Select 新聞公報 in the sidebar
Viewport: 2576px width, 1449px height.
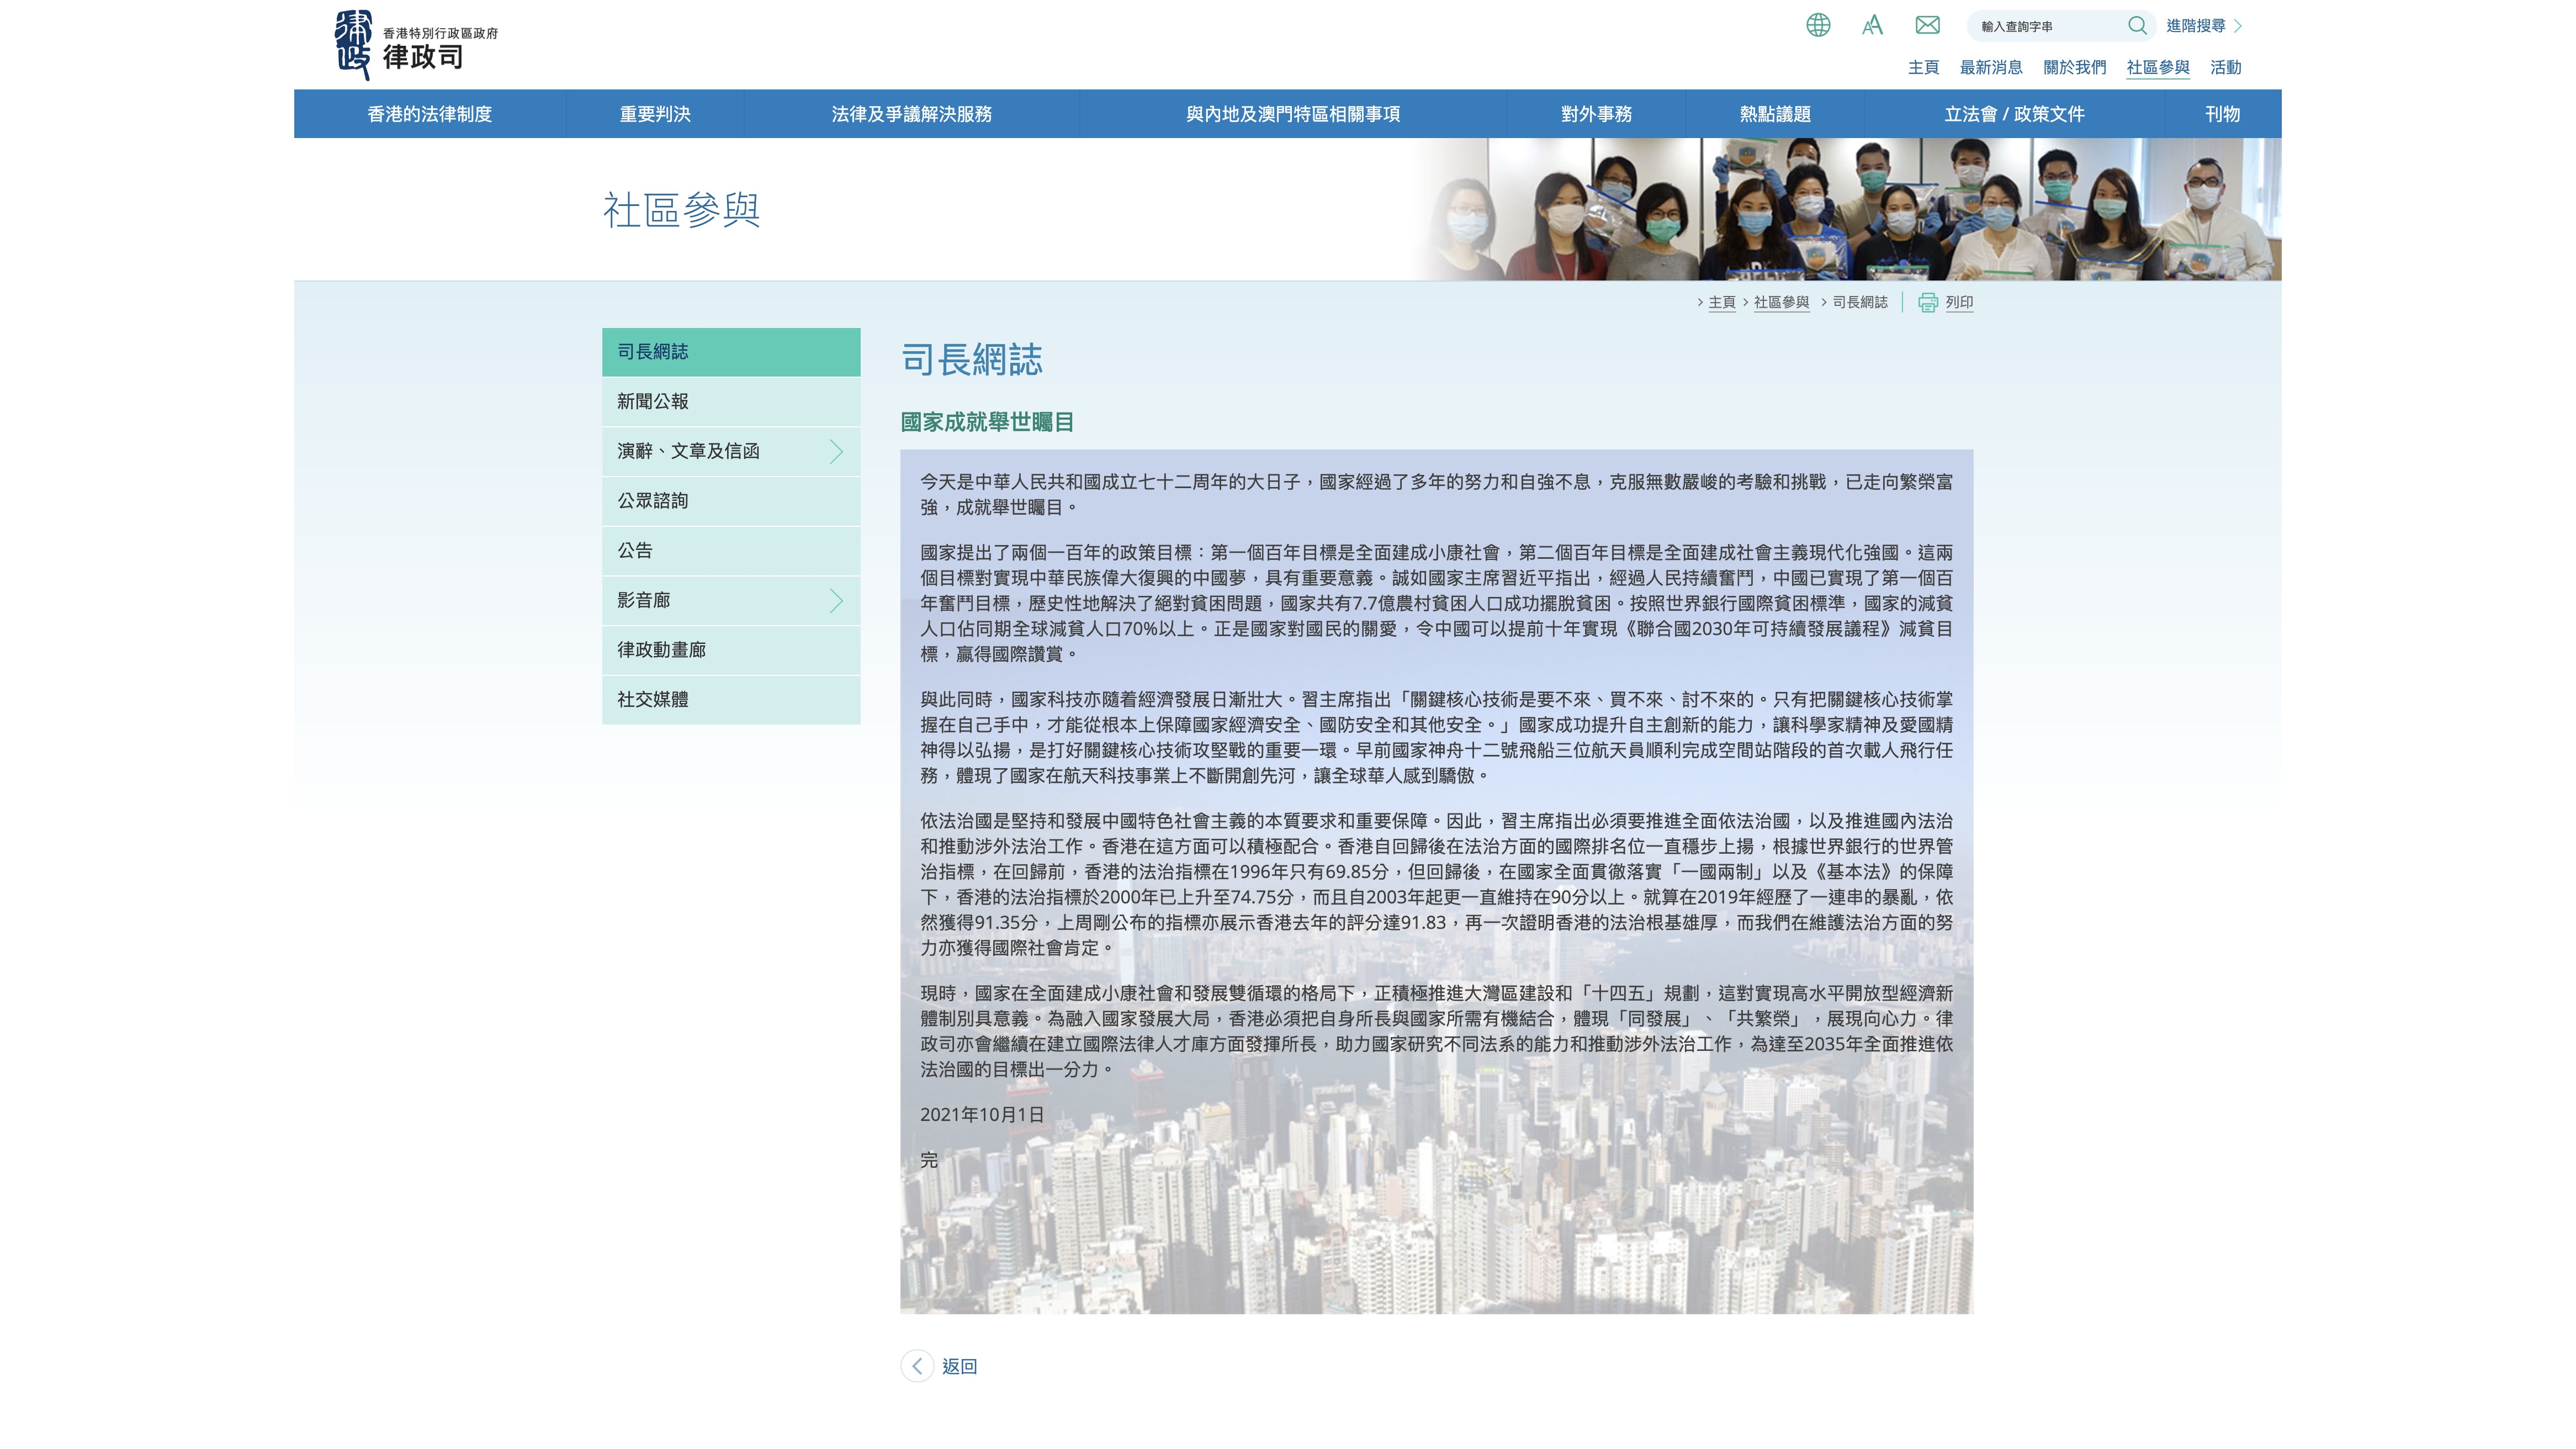652,402
